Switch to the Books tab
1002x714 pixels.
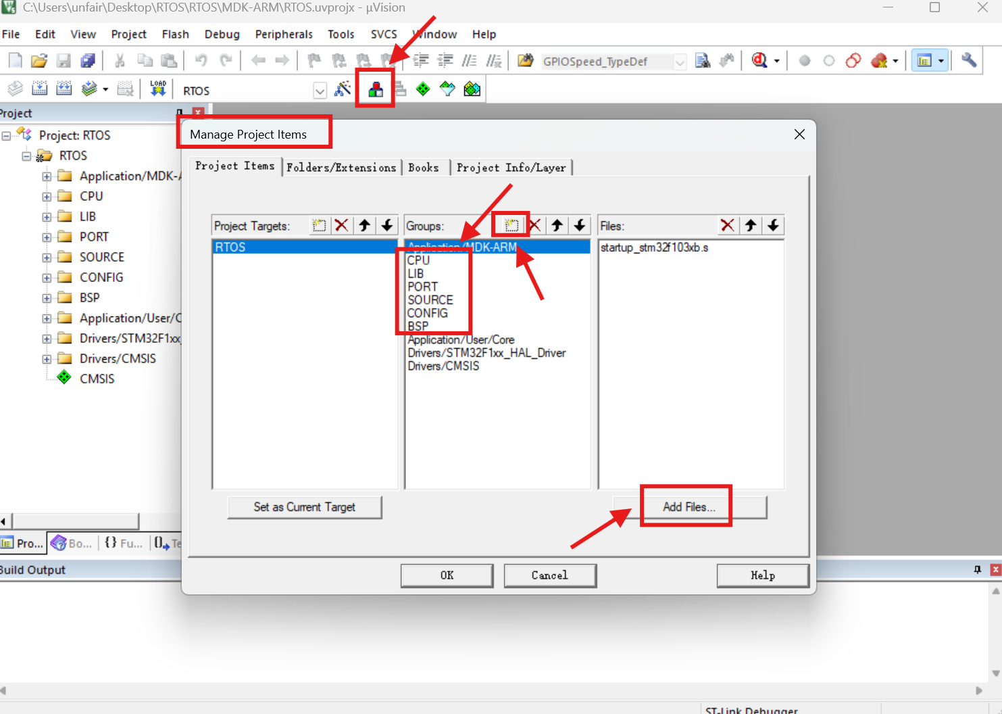(x=424, y=168)
